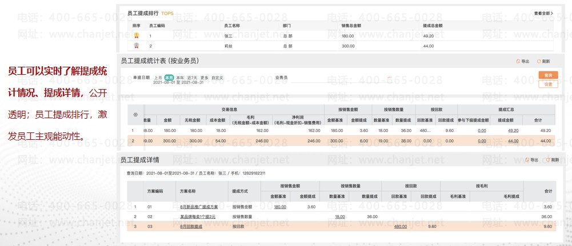The height and width of the screenshot is (246, 572).
Task: Click the 设置 button below 查询
Action: pos(547,84)
